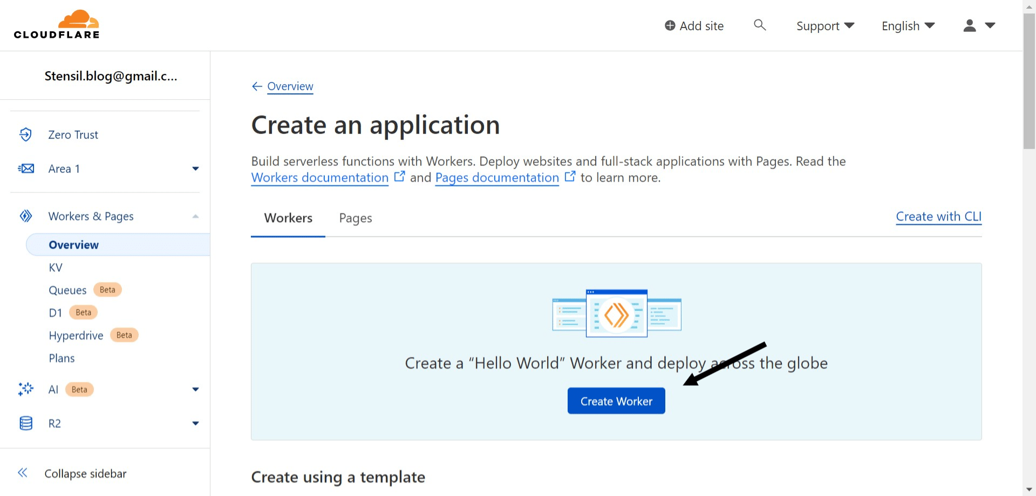Select the R2 database icon

click(x=26, y=423)
